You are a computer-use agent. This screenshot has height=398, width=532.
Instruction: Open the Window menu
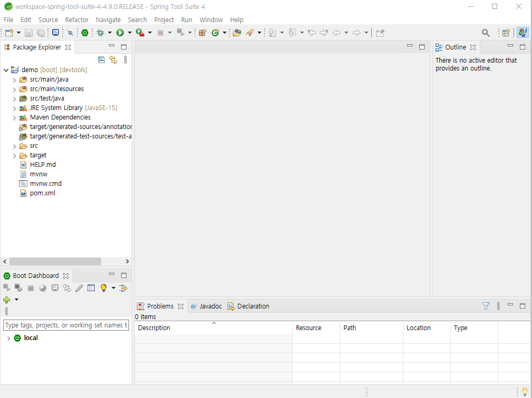(211, 19)
